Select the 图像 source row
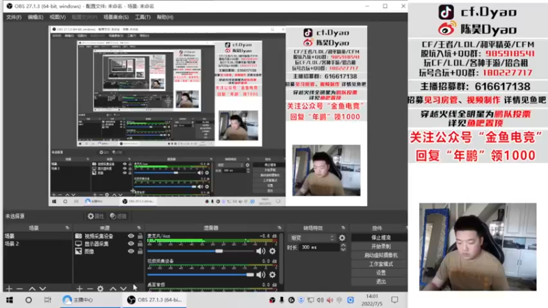 coord(109,251)
